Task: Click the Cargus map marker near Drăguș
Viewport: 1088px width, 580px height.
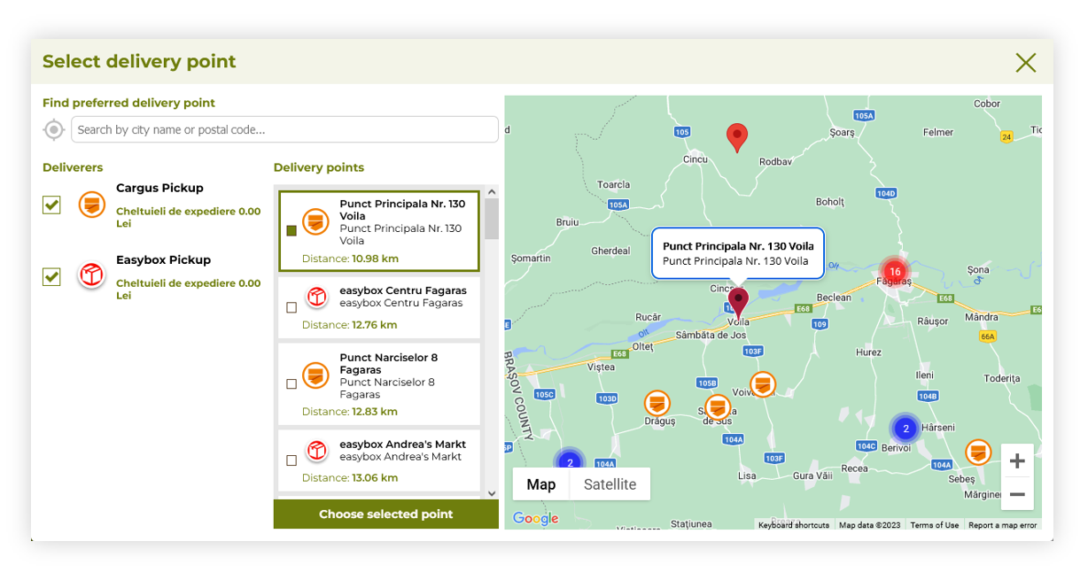Action: click(657, 404)
